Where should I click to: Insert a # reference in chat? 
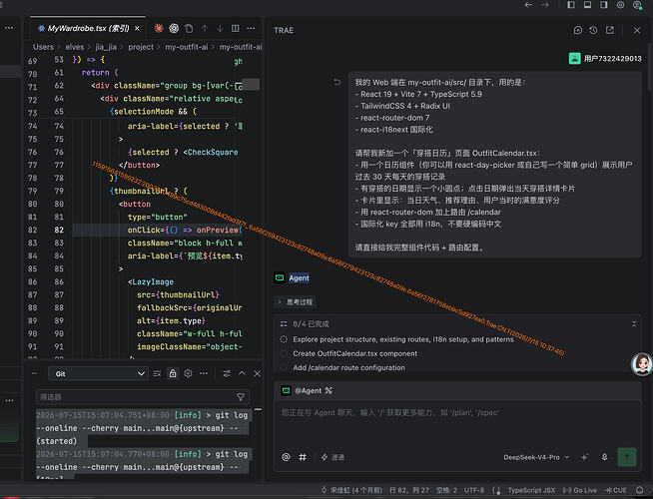tap(303, 457)
